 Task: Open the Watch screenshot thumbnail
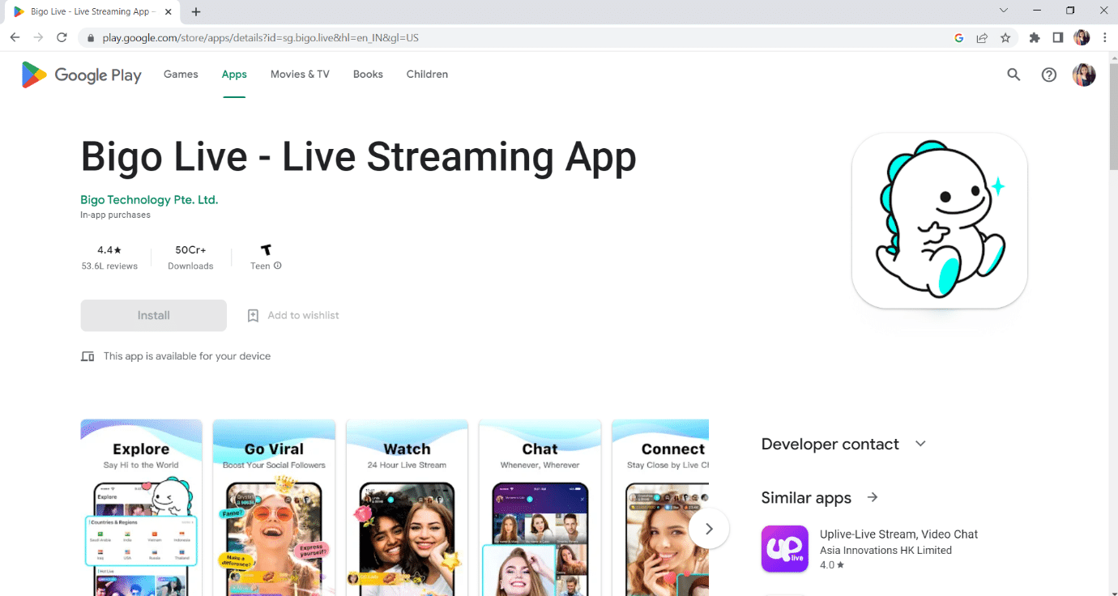(x=407, y=508)
